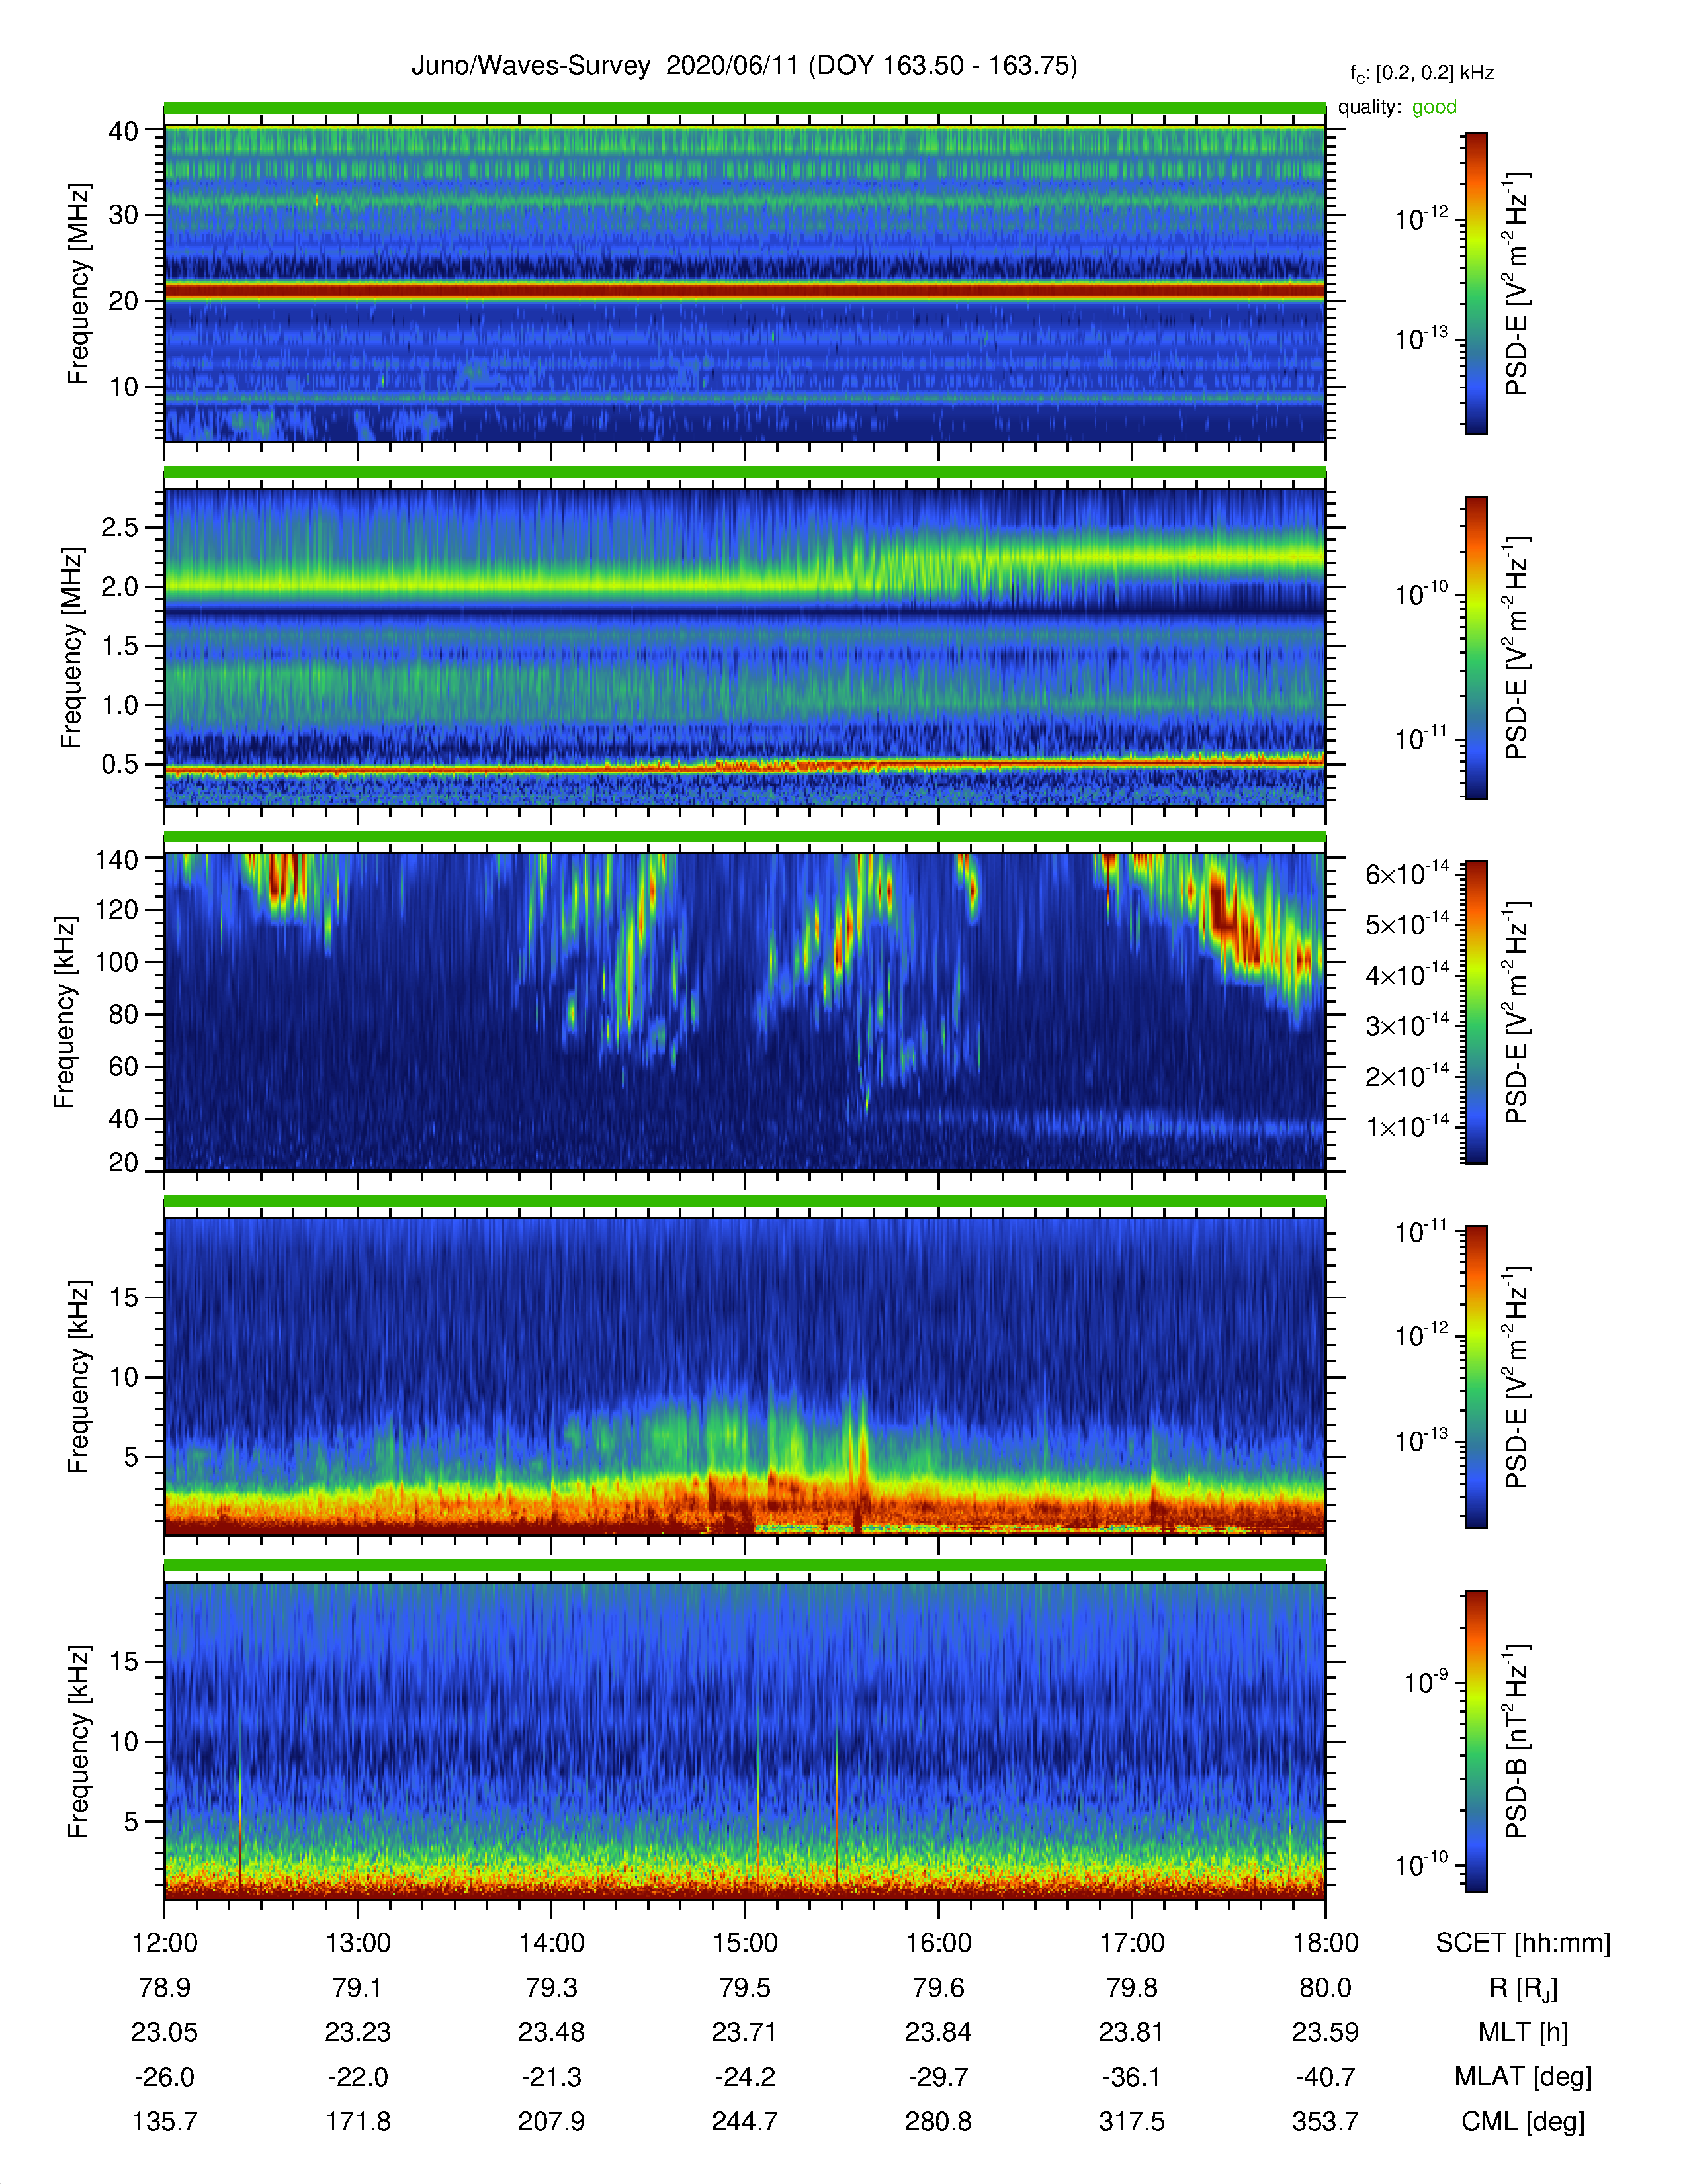Viewport: 1687px width, 2184px height.
Task: Click the R [RJ] row label
Action: click(x=1523, y=1988)
